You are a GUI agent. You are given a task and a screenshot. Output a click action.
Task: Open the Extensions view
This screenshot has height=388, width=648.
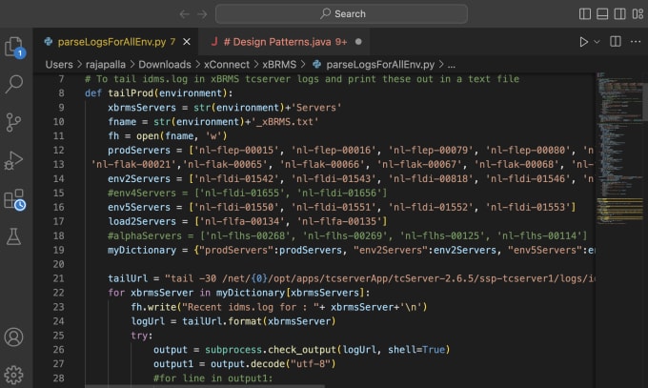click(14, 199)
